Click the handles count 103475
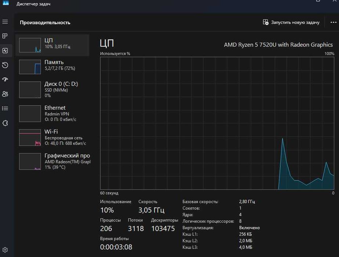The height and width of the screenshot is (257, 339). (163, 229)
